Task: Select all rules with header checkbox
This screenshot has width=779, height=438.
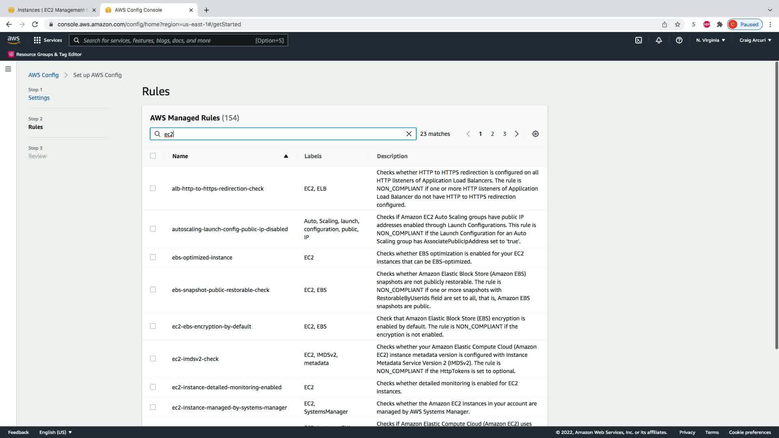Action: tap(153, 156)
